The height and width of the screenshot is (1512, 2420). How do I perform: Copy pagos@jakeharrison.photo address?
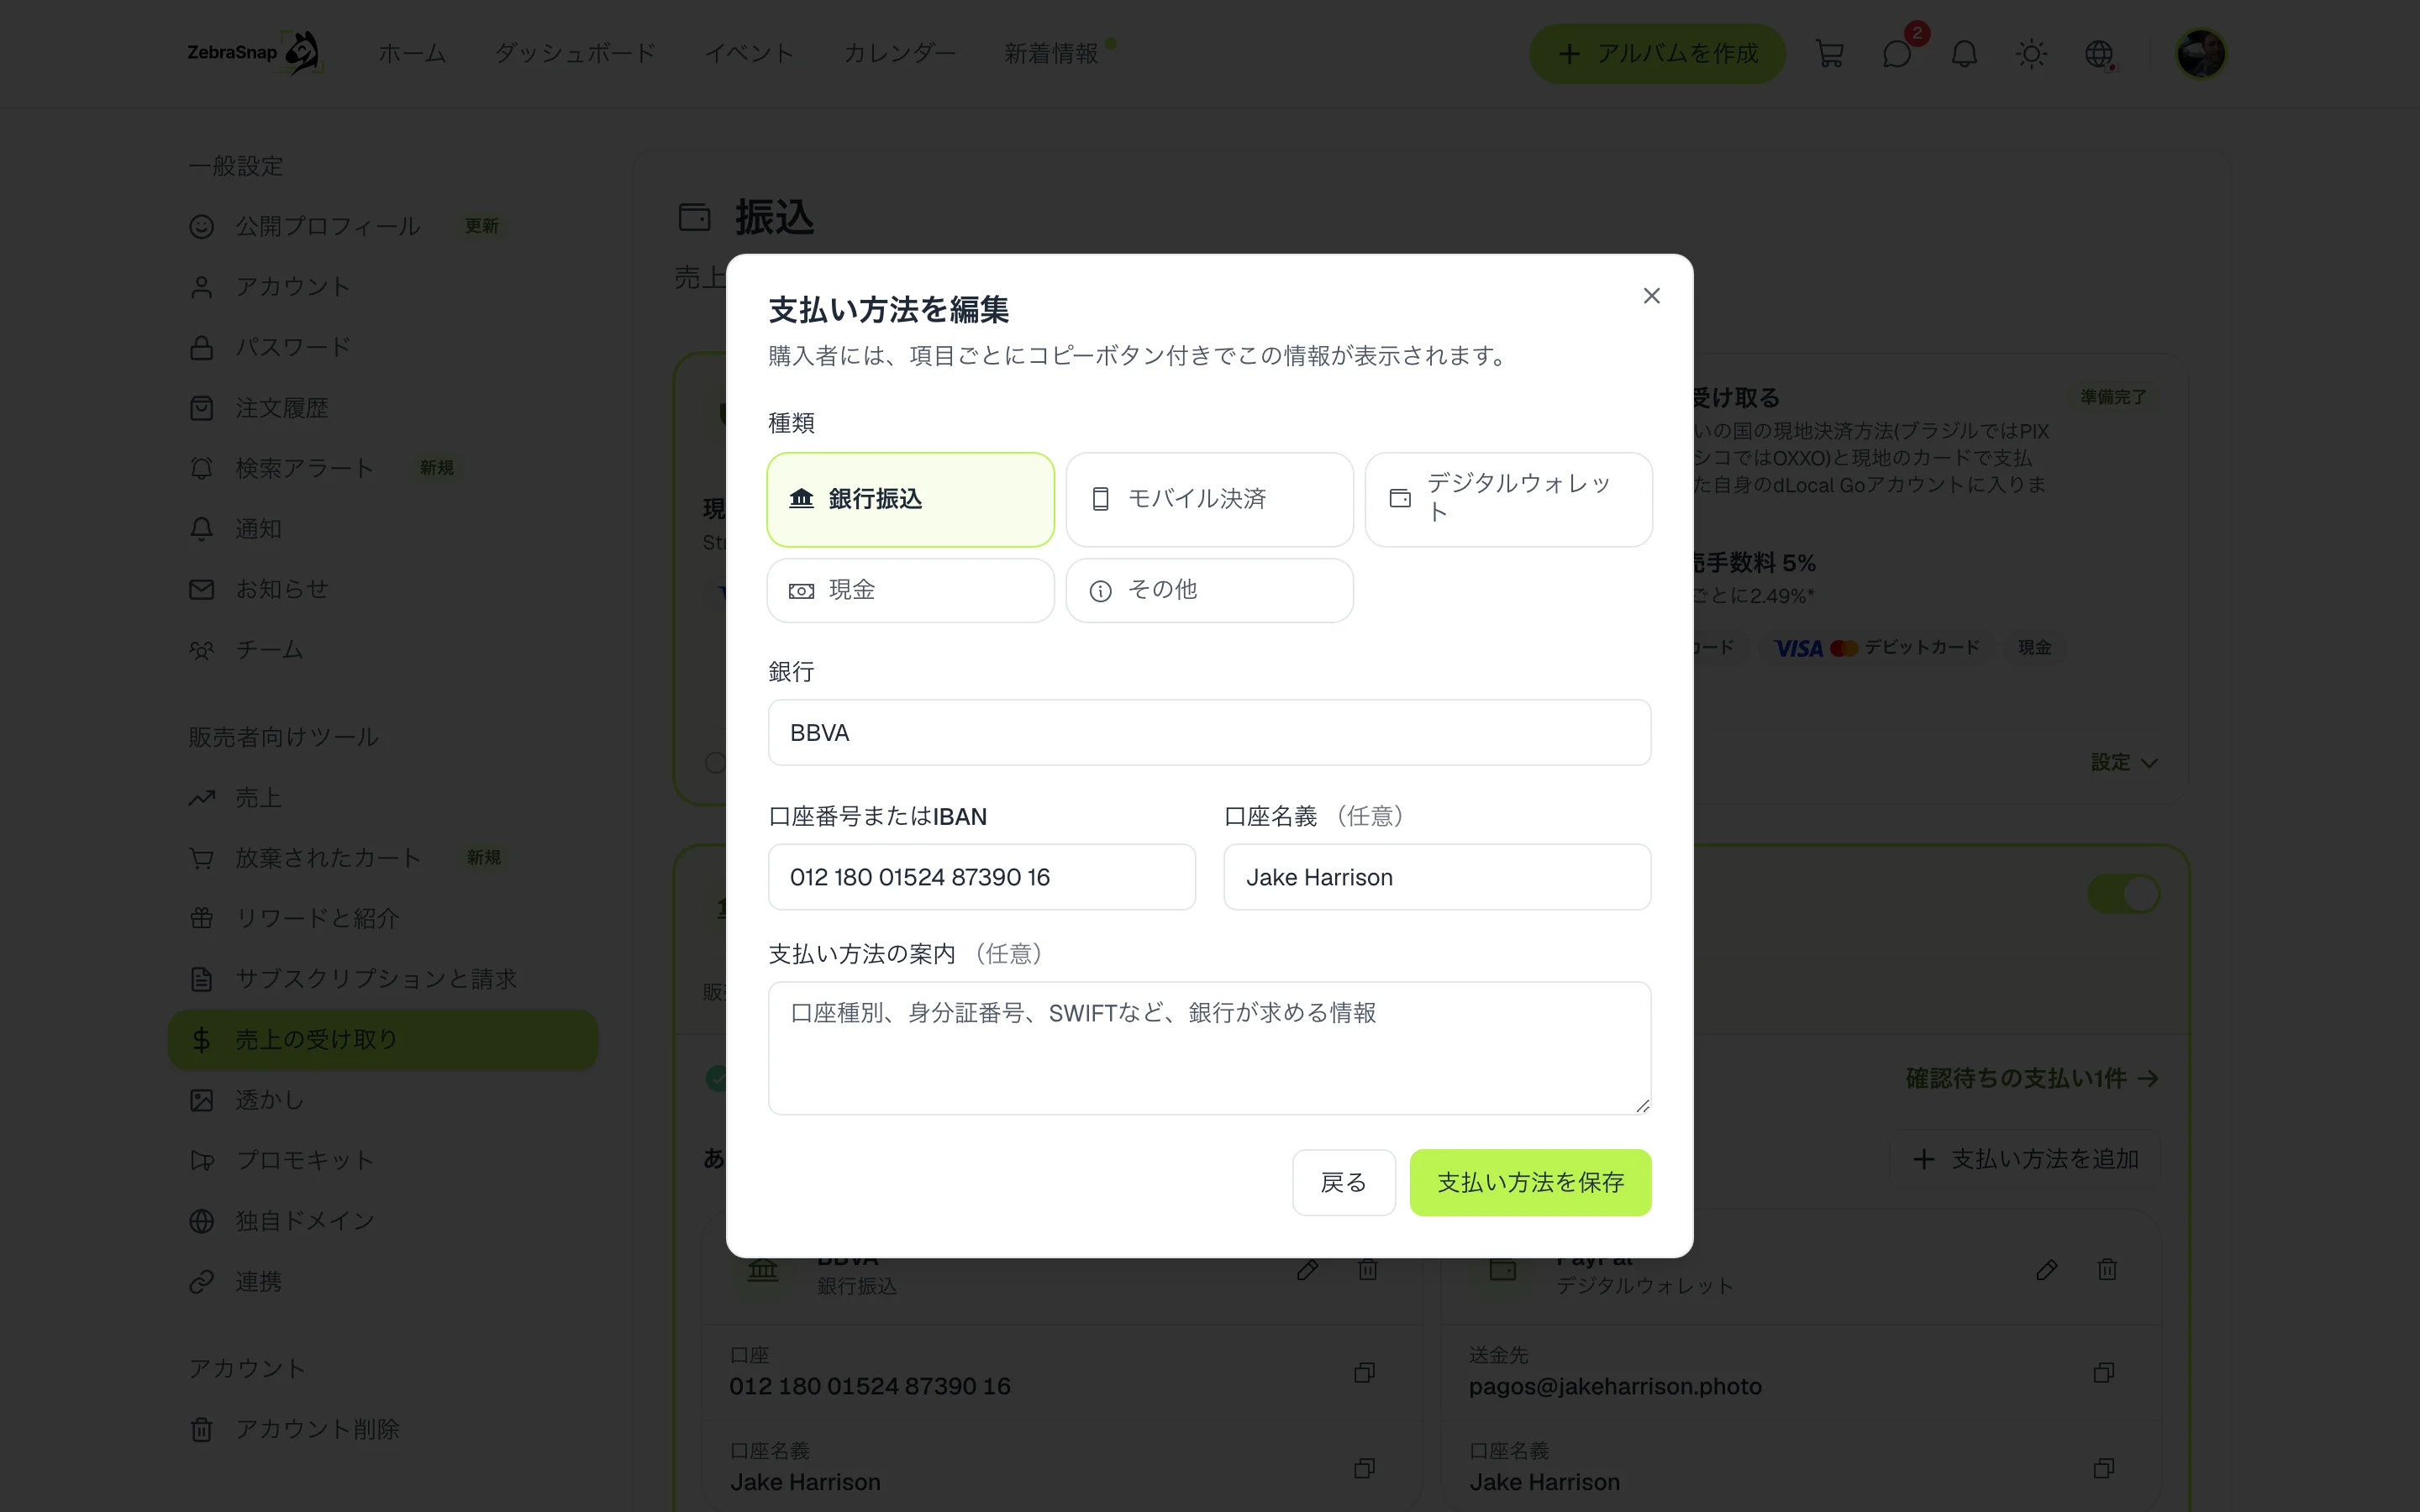tap(2104, 1373)
